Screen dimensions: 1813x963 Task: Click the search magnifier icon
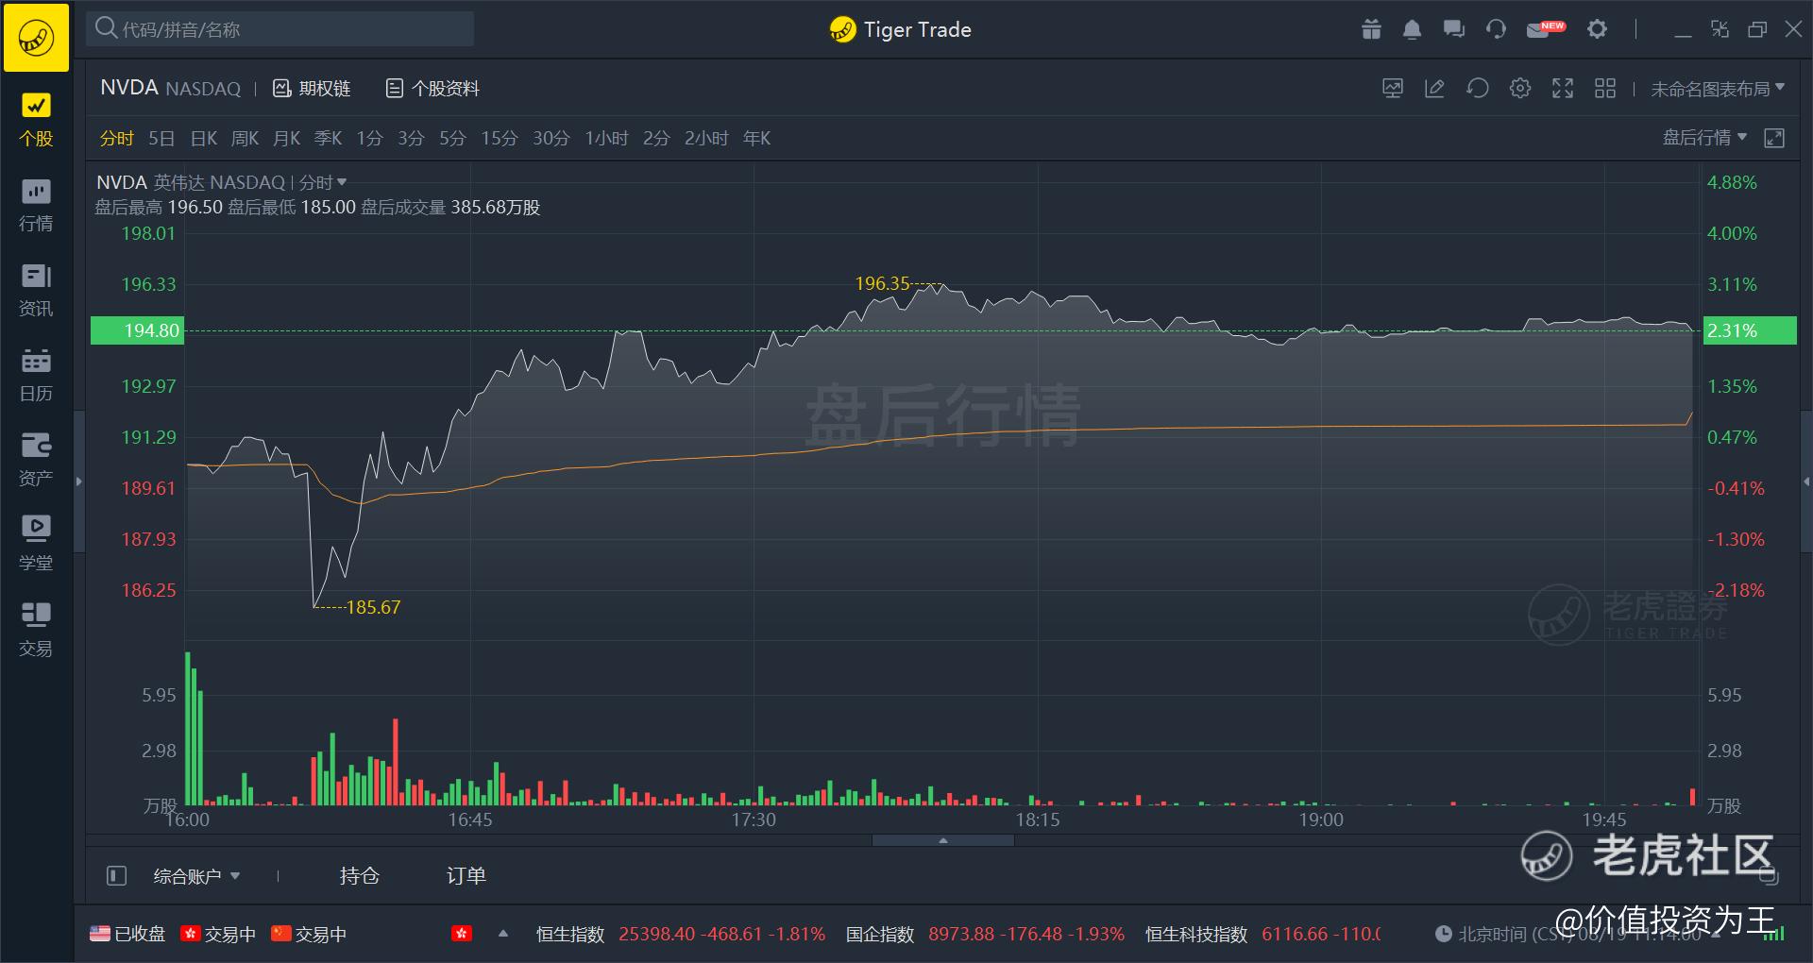coord(107,28)
